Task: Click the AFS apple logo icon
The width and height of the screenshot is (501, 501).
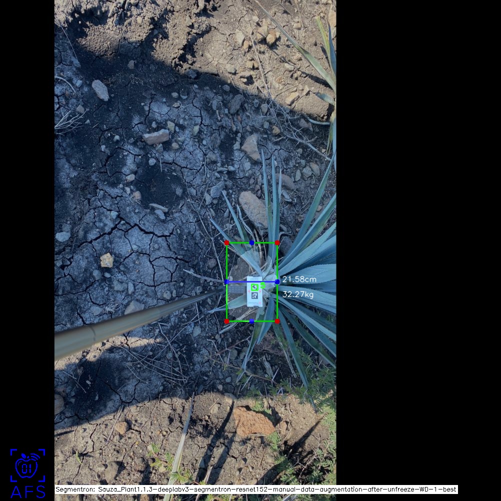Action: tap(27, 465)
